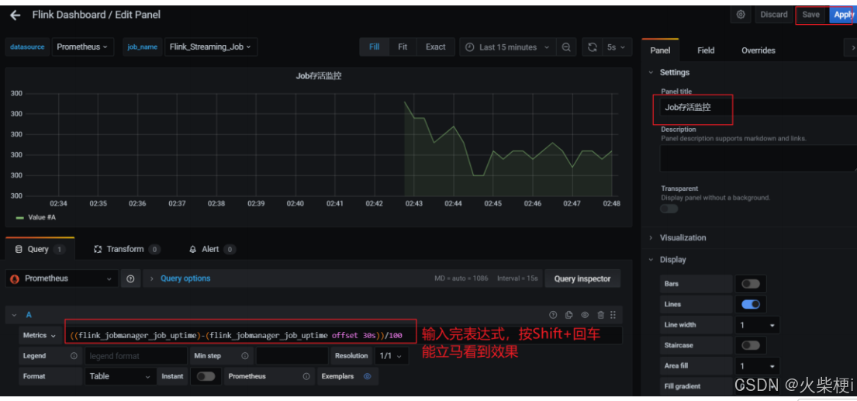Screen dimensions: 857x401
Task: Expand Query options
Action: (x=185, y=278)
